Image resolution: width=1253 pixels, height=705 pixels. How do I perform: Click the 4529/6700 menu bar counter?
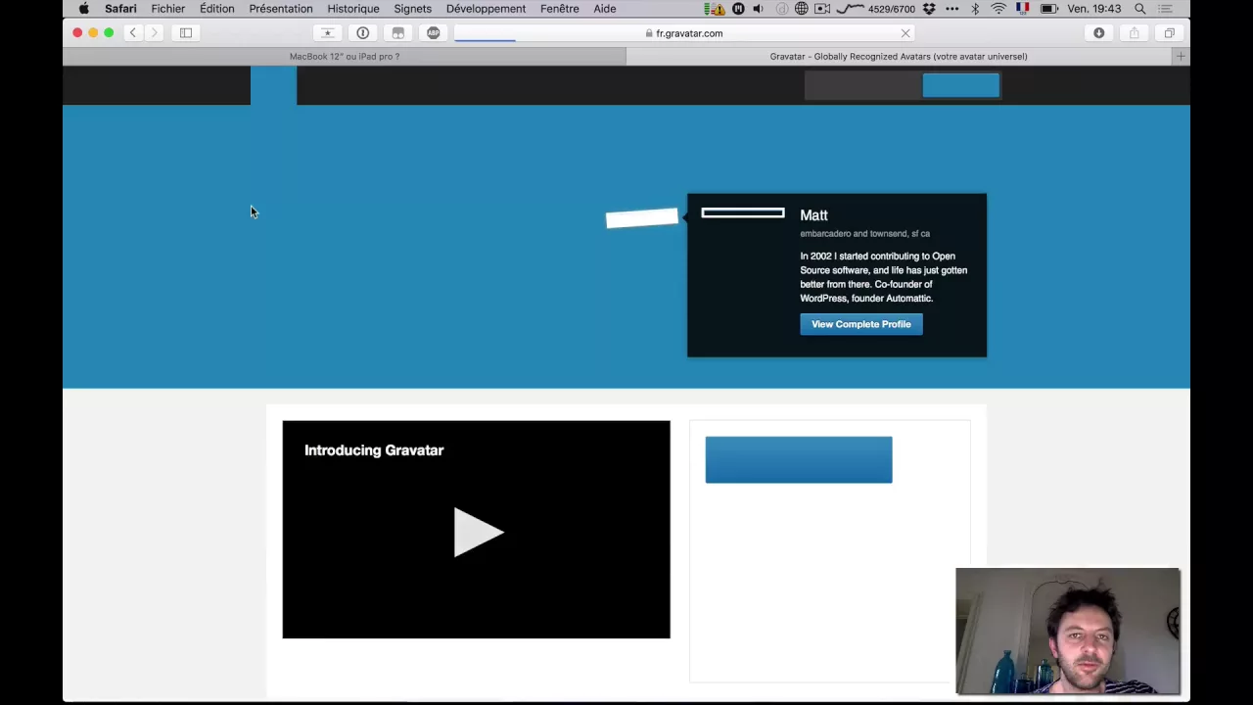click(892, 9)
